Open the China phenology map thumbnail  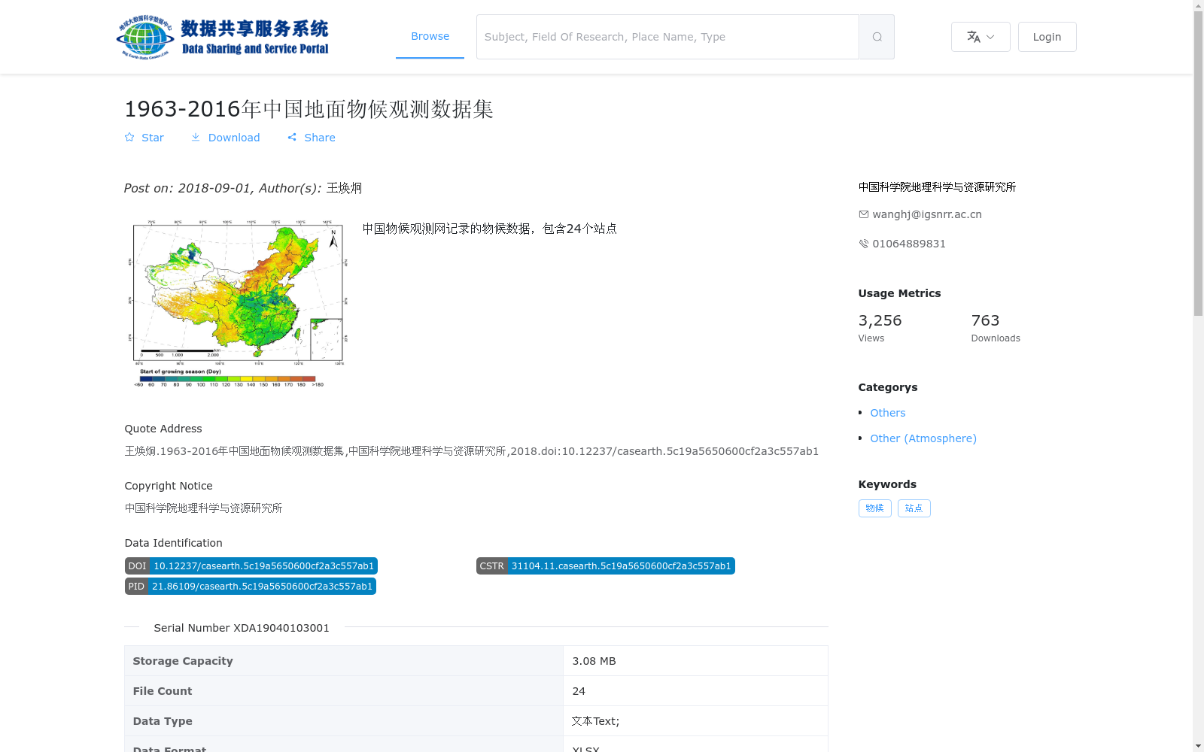click(239, 304)
